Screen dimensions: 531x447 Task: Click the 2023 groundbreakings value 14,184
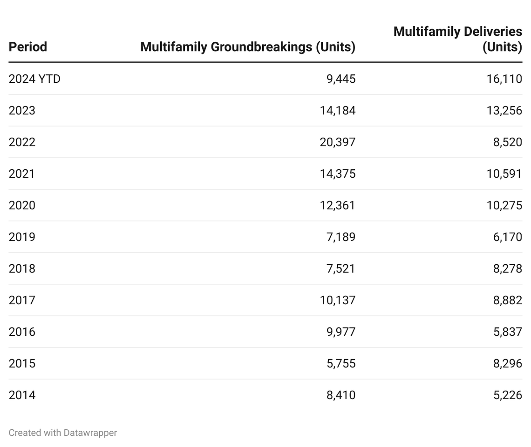(337, 111)
